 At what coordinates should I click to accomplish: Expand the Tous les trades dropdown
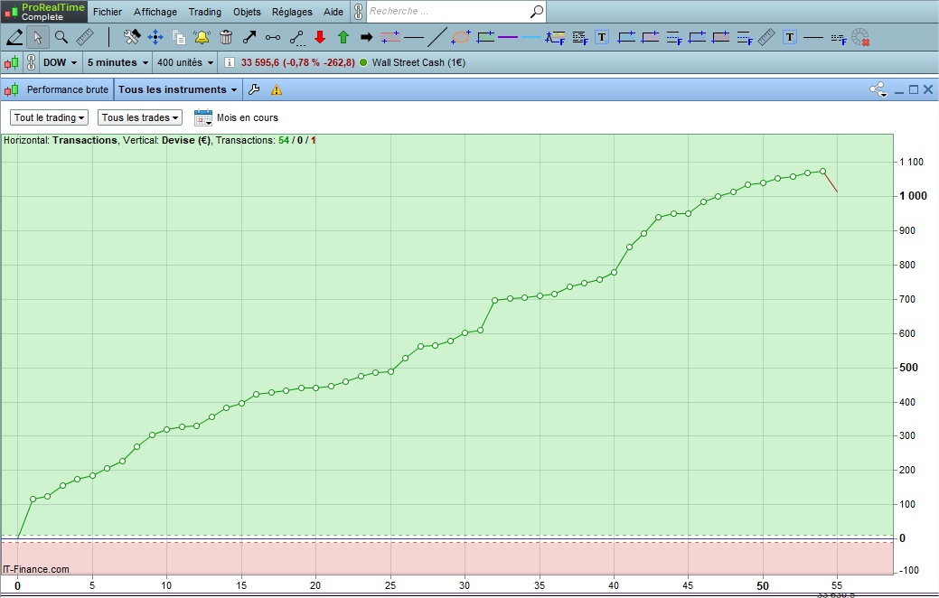coord(141,117)
